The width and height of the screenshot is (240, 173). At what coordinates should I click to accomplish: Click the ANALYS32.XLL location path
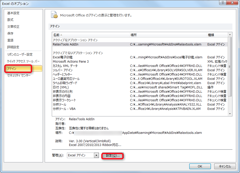coord(166,105)
